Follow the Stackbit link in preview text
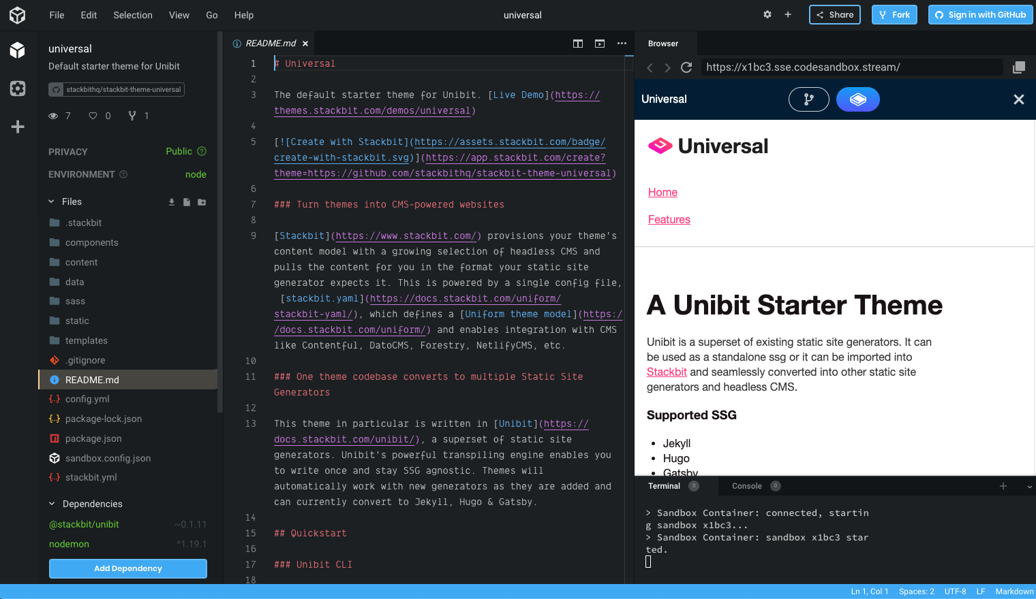Image resolution: width=1036 pixels, height=599 pixels. click(667, 372)
